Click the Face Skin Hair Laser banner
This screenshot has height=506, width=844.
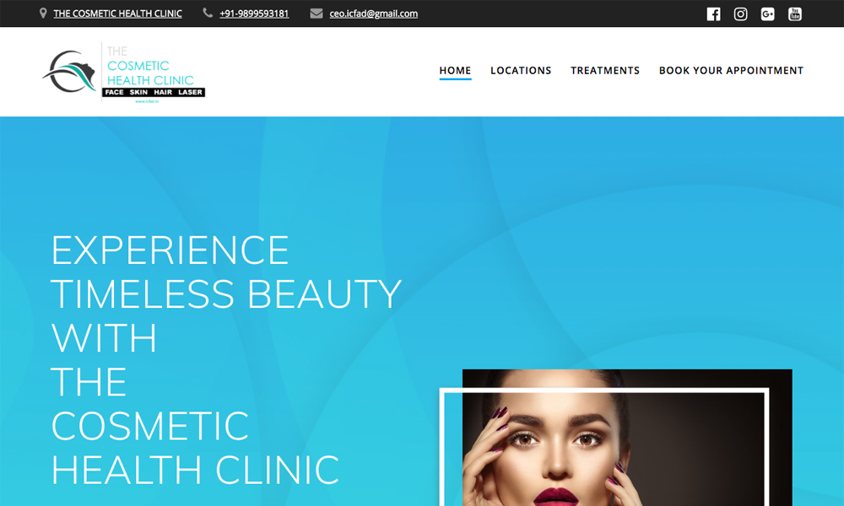tap(154, 93)
